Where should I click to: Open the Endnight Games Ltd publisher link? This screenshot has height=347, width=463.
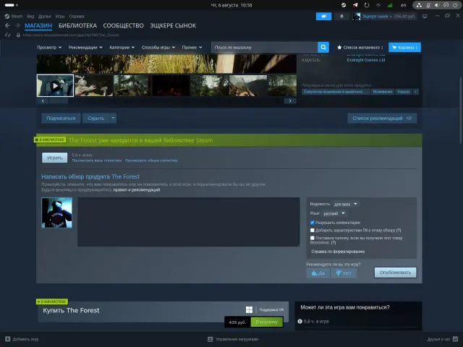pyautogui.click(x=366, y=60)
